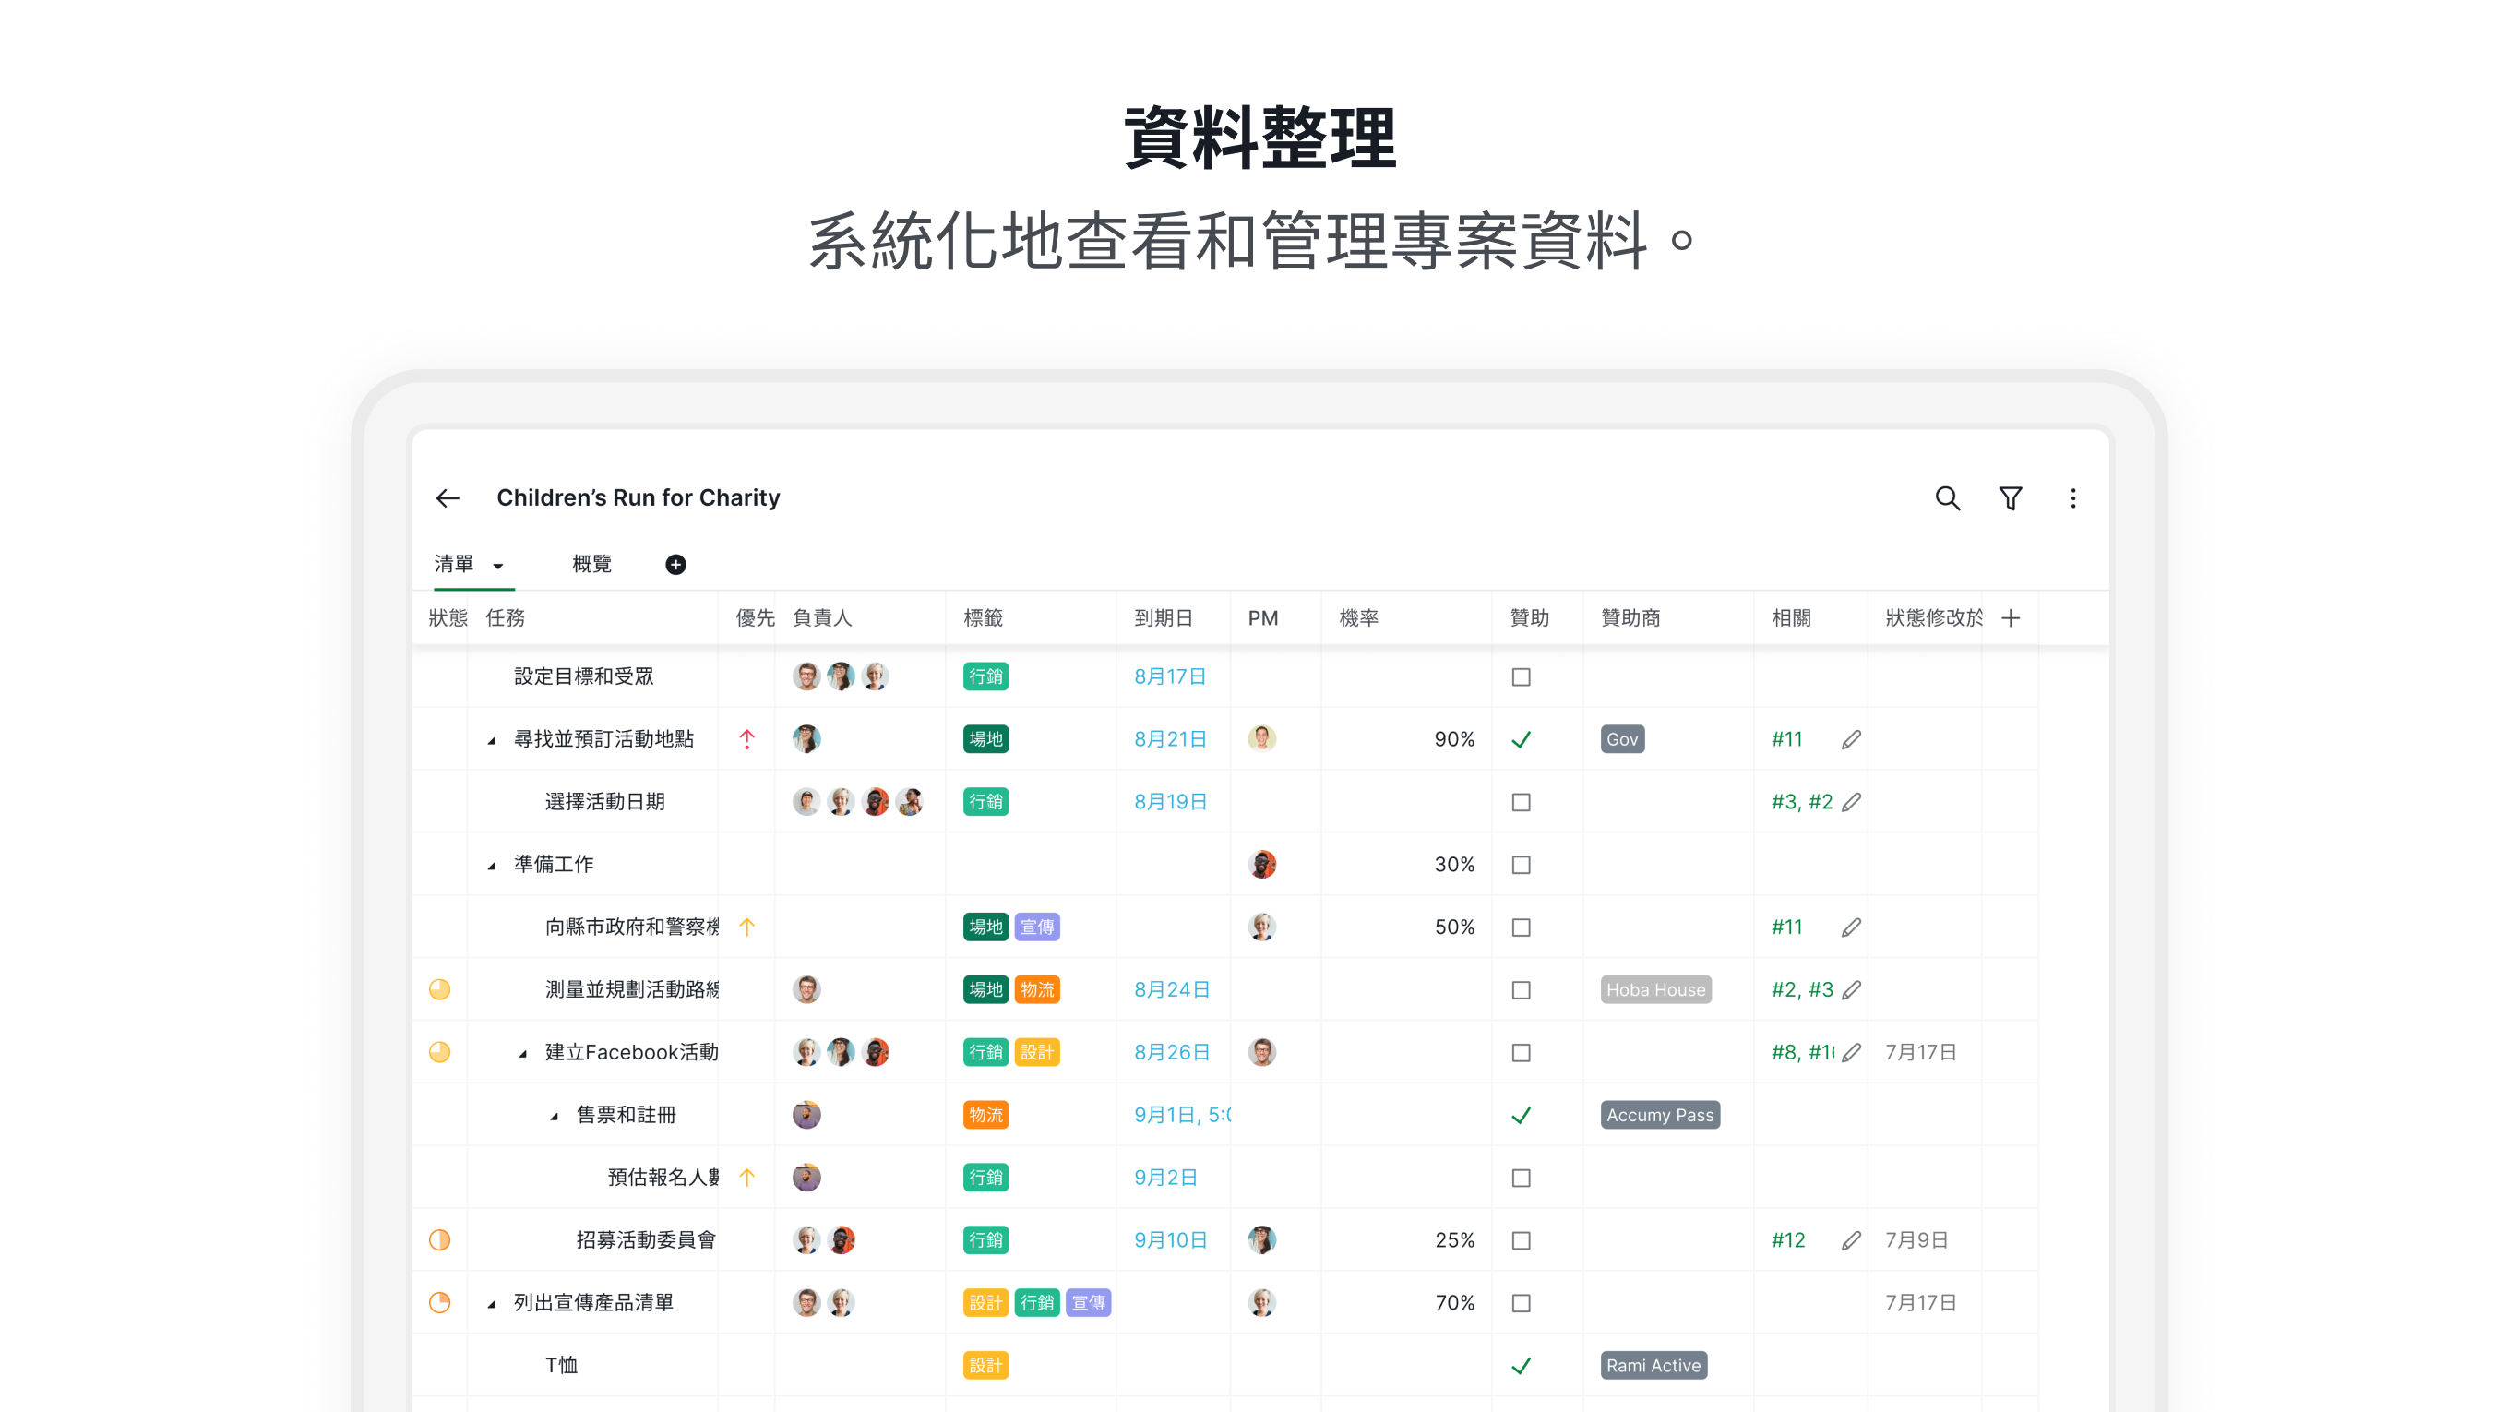Check sponsorship box for 測量並規劃活動路線

[x=1521, y=989]
